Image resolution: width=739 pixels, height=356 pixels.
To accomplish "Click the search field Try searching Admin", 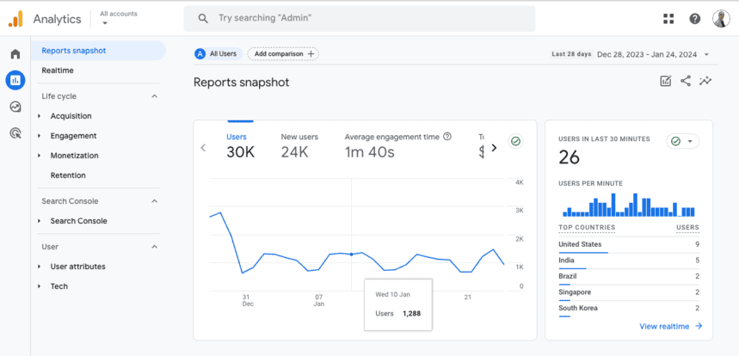I will [x=359, y=19].
